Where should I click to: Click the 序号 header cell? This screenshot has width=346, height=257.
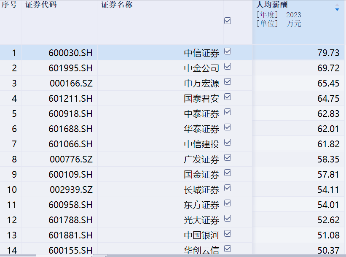pos(9,5)
